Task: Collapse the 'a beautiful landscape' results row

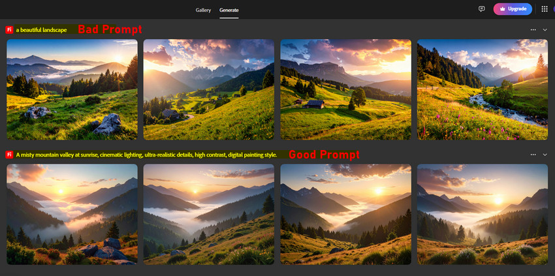Action: click(545, 30)
